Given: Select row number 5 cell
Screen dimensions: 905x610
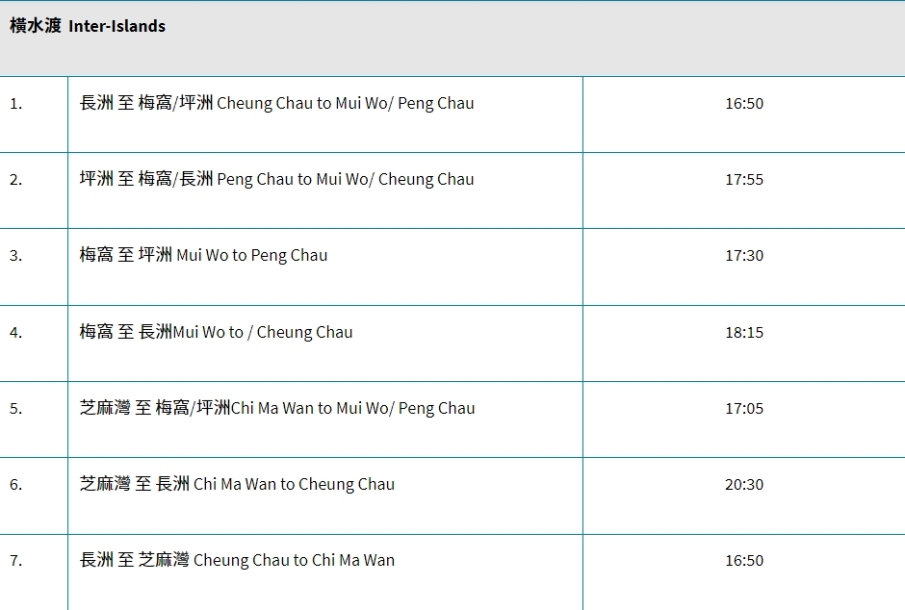Looking at the screenshot, I should click(x=16, y=409).
